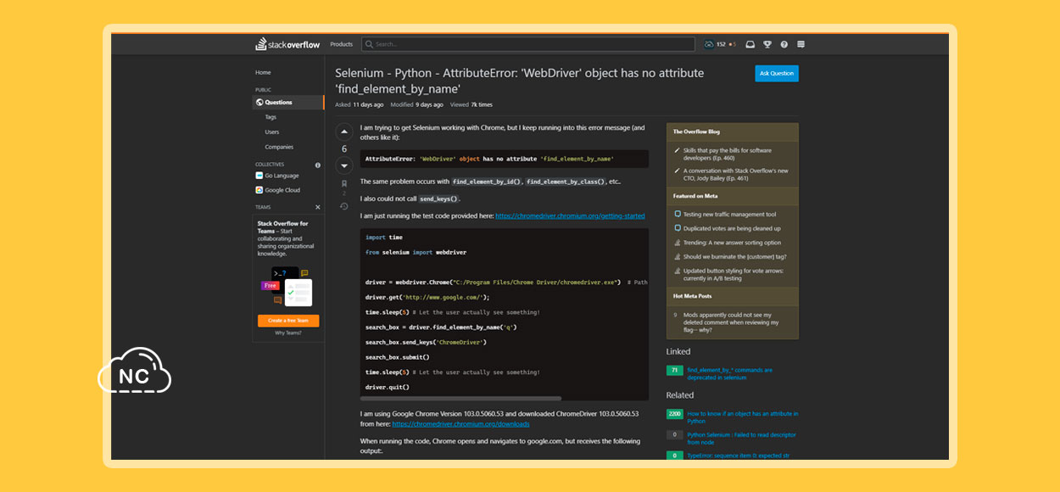The width and height of the screenshot is (1060, 492).
Task: Click the Collectives info icon
Action: coord(318,165)
